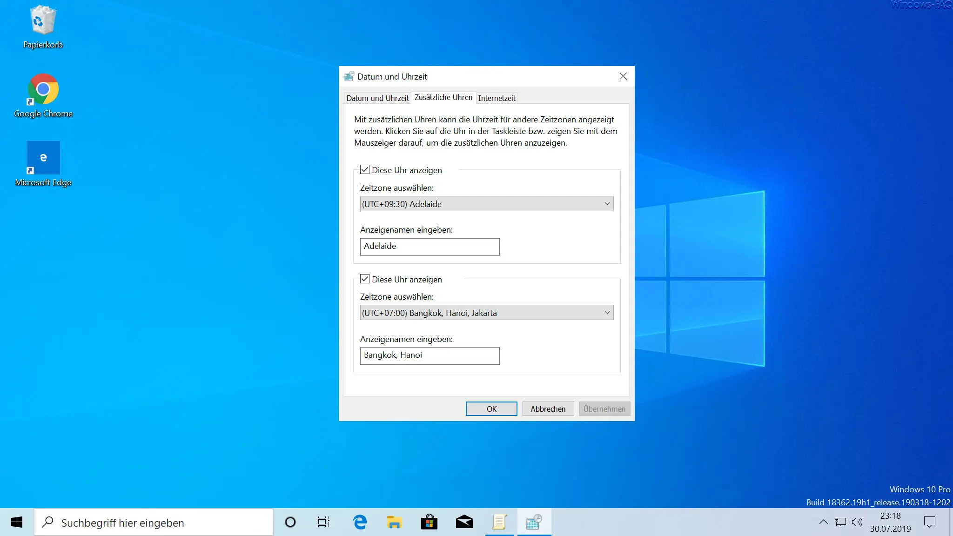
Task: Open Microsoft Store taskbar icon
Action: click(429, 522)
